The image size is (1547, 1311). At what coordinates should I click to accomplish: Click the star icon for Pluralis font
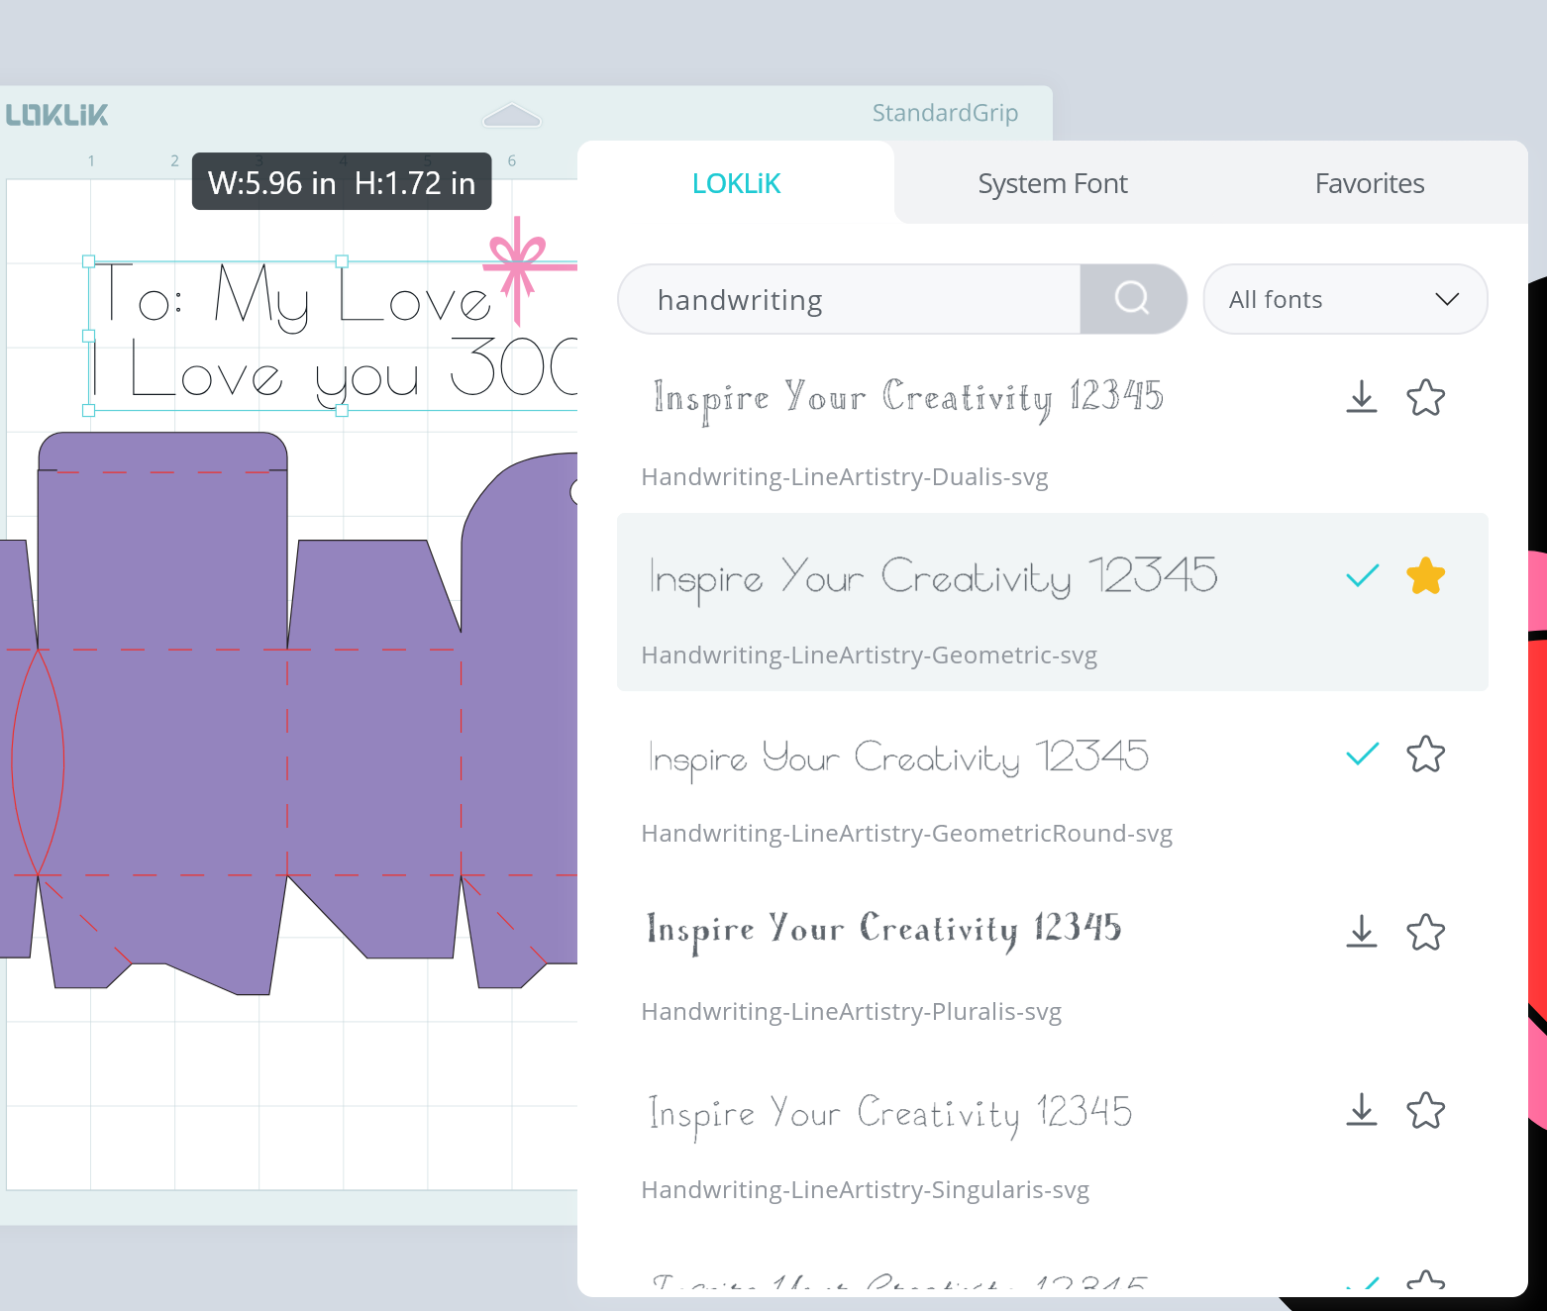tap(1425, 932)
